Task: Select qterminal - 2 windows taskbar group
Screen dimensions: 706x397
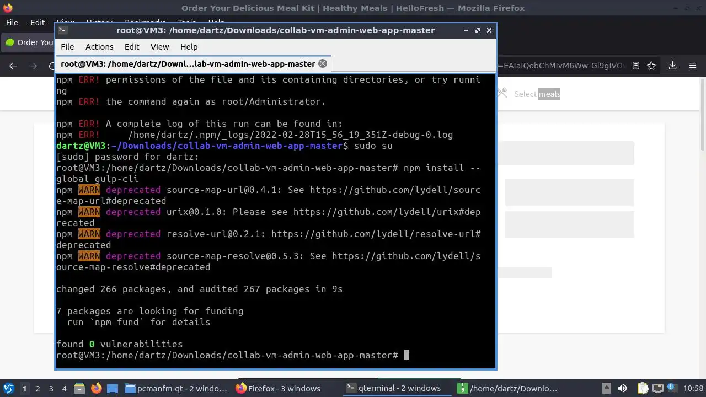Action: click(x=398, y=389)
